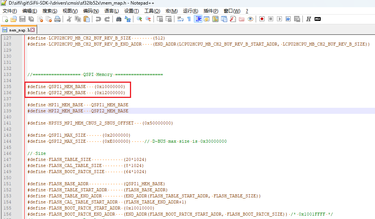
Task: Stop macro recording square icon
Action: pos(271,19)
